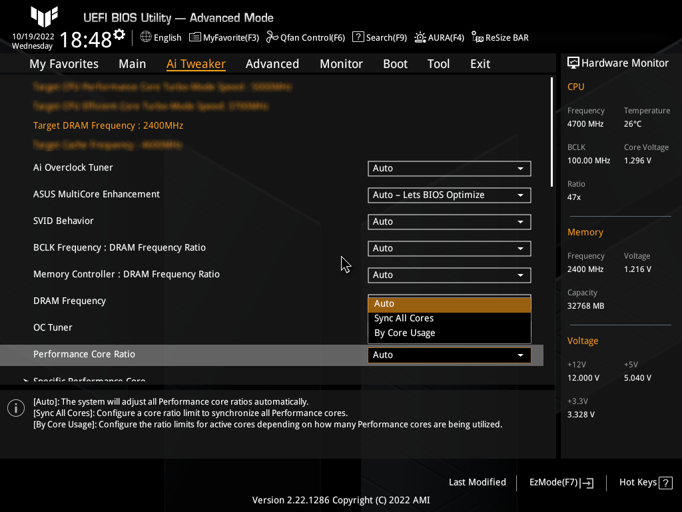This screenshot has height=512, width=682.
Task: Click the Hardware Monitor panel icon
Action: coord(573,63)
